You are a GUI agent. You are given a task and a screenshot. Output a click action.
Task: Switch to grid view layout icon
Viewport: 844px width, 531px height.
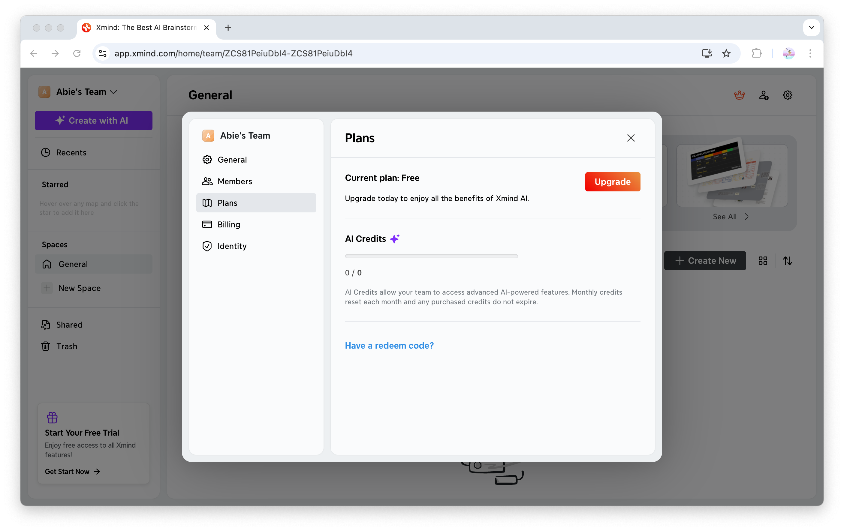(763, 261)
